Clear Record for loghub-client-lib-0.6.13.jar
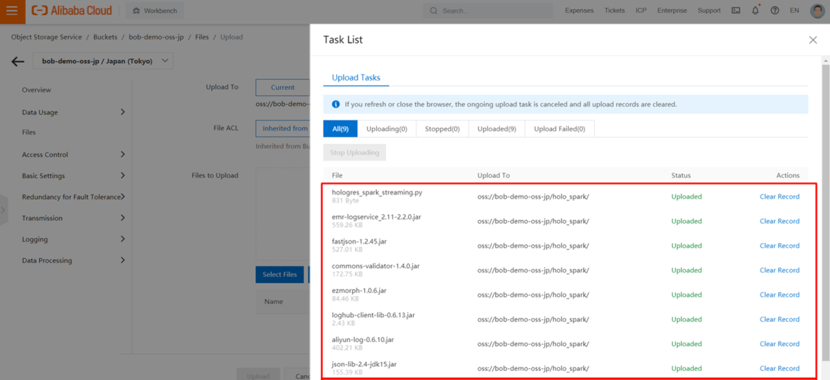 pyautogui.click(x=780, y=320)
